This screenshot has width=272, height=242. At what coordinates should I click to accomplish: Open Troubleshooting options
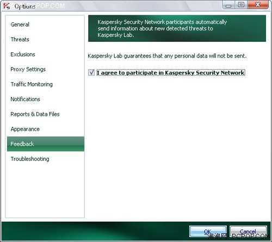pyautogui.click(x=30, y=159)
